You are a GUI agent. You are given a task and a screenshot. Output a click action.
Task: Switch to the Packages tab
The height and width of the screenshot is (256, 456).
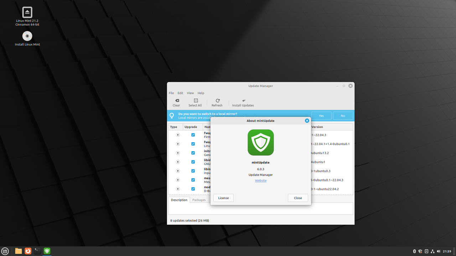pyautogui.click(x=199, y=200)
